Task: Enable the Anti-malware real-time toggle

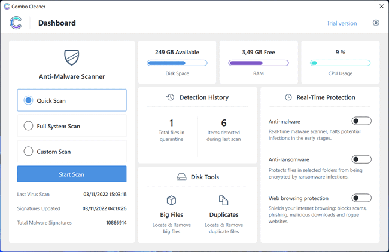Action: (361, 121)
